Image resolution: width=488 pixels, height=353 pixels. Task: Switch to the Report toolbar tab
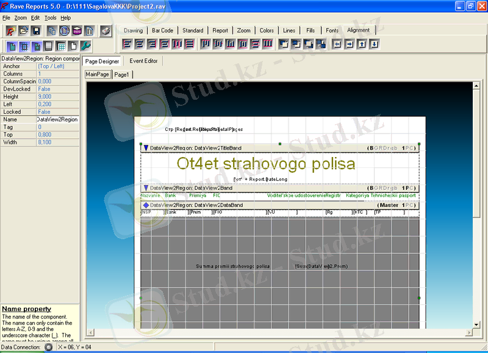(x=220, y=30)
